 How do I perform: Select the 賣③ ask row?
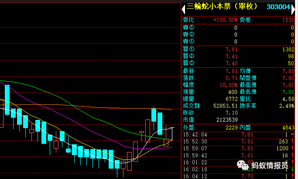point(238,28)
